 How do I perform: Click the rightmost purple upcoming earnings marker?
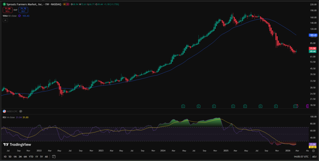click(308, 106)
